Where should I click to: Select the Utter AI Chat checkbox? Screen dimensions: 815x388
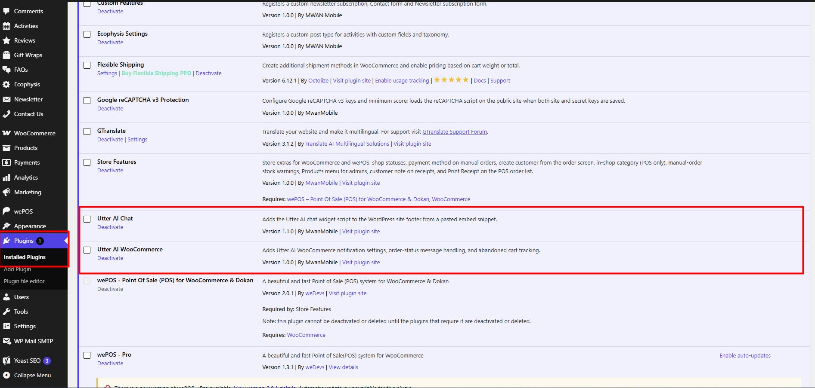point(87,219)
